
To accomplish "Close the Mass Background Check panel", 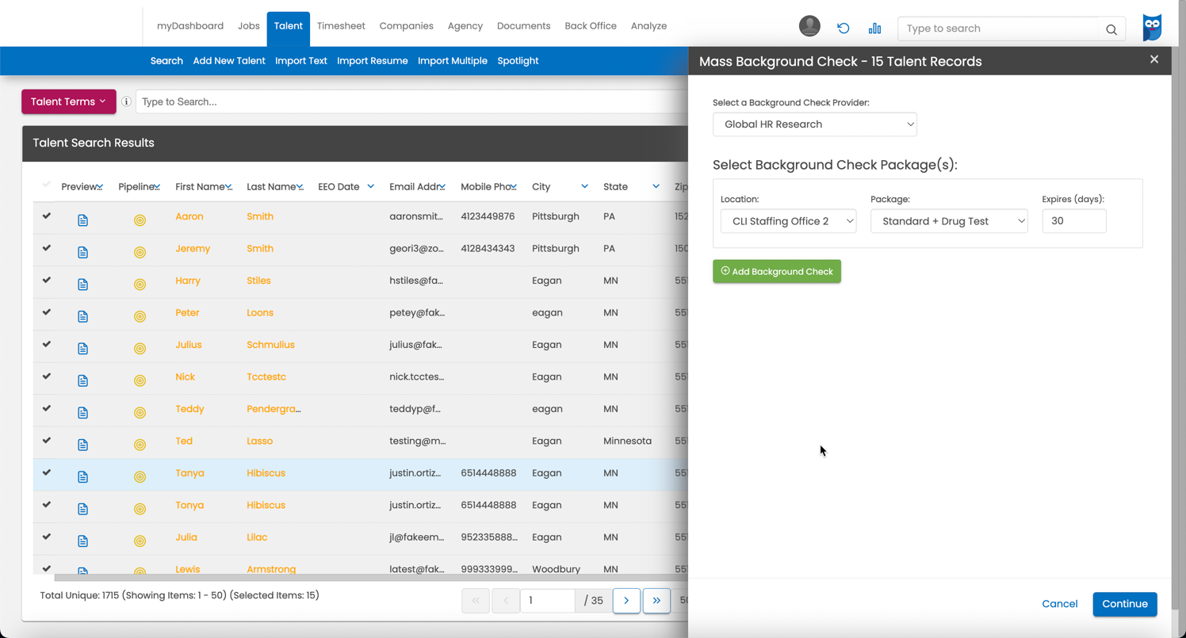I will 1154,59.
